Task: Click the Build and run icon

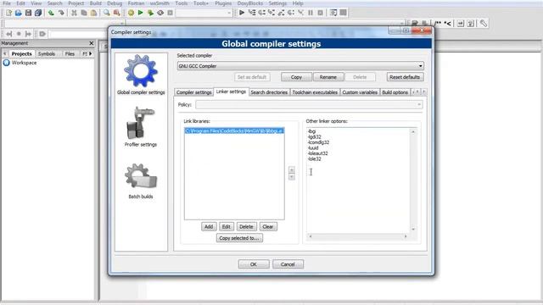Action: point(150,13)
